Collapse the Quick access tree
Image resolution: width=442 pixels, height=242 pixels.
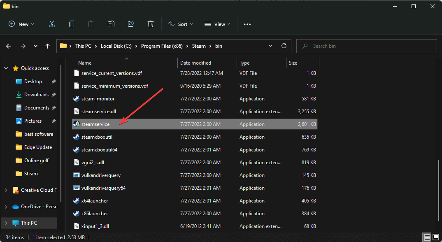[x=6, y=68]
